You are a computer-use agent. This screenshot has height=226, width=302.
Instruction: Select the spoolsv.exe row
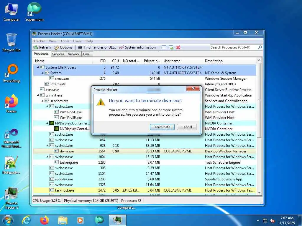145,179
